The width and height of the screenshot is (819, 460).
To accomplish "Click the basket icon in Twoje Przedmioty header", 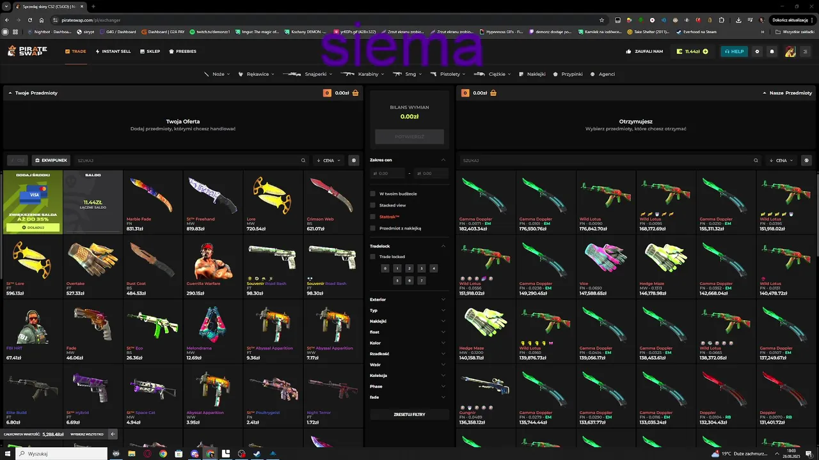I will [355, 93].
